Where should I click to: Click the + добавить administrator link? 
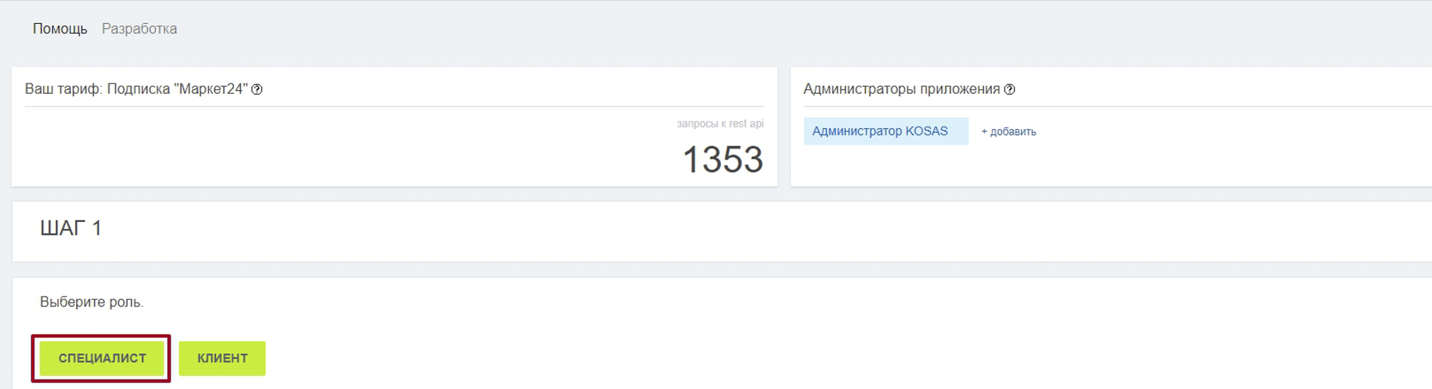(x=1008, y=132)
